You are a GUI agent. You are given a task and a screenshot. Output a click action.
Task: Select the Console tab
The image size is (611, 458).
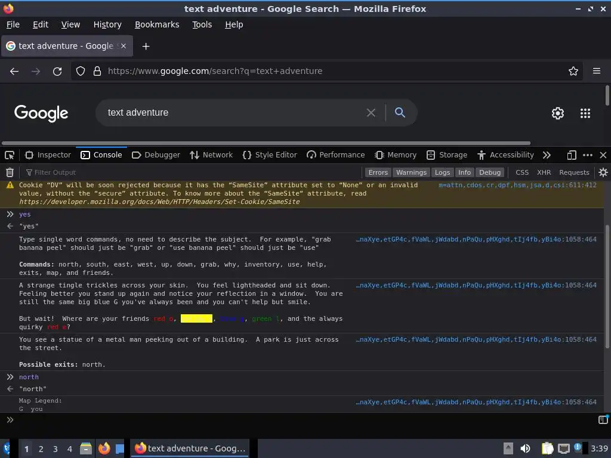click(x=101, y=155)
